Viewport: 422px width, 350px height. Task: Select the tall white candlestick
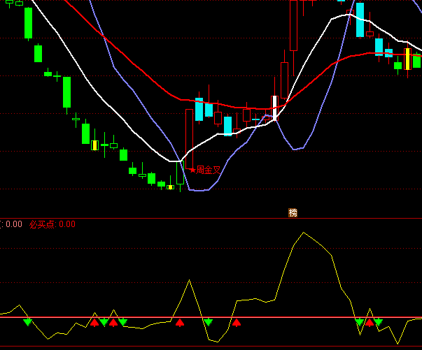tap(275, 108)
